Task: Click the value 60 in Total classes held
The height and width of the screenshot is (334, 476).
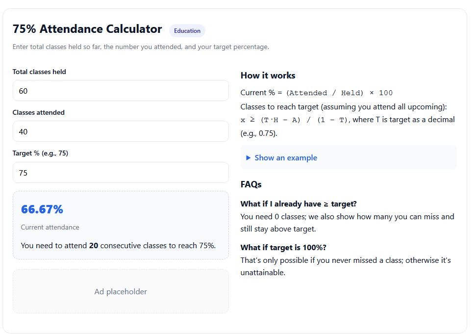Action: [24, 90]
